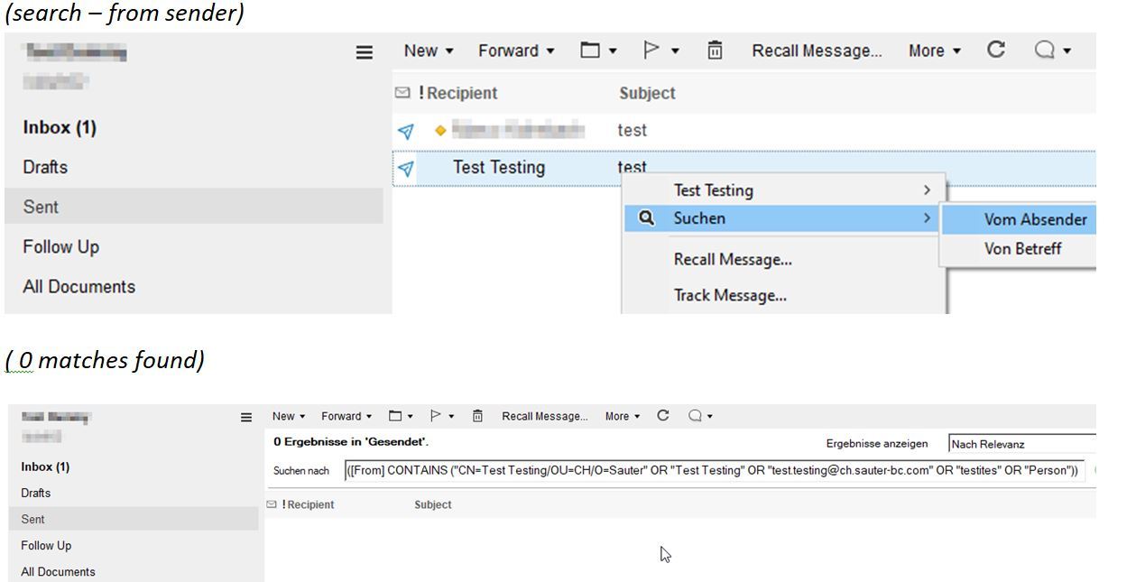Choose Track Message... in the context menu
Screen dimensions: 1136x582
(730, 295)
